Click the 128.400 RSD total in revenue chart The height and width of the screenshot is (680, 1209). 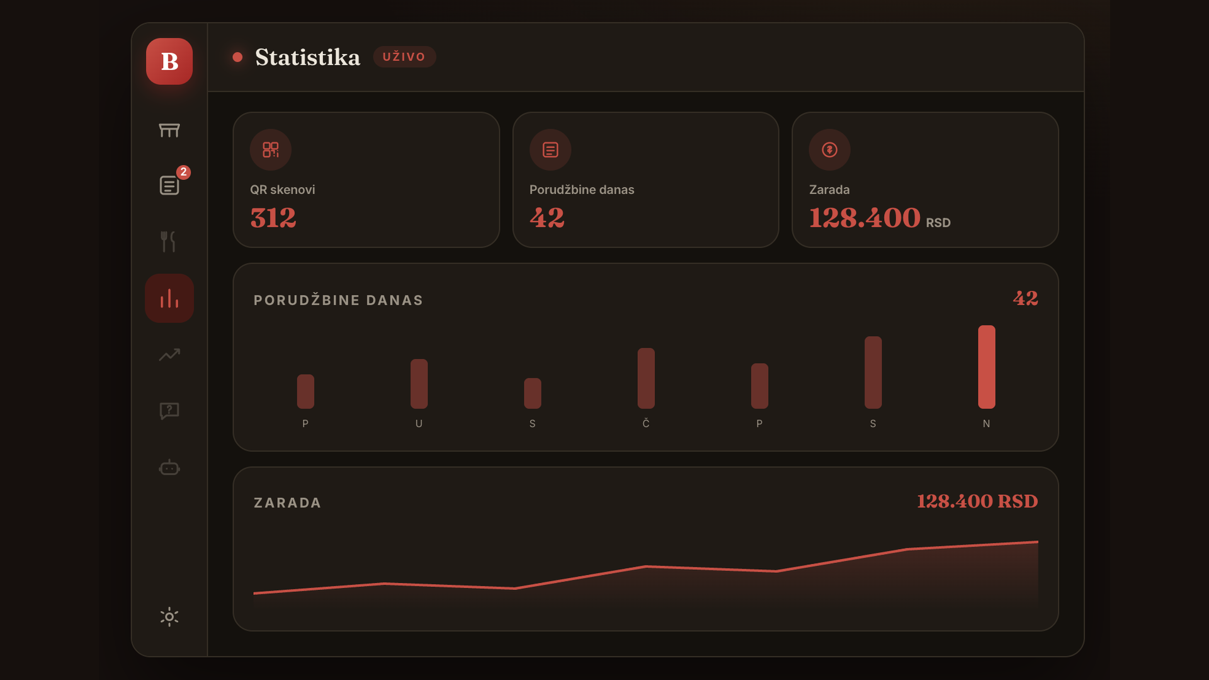(x=977, y=501)
